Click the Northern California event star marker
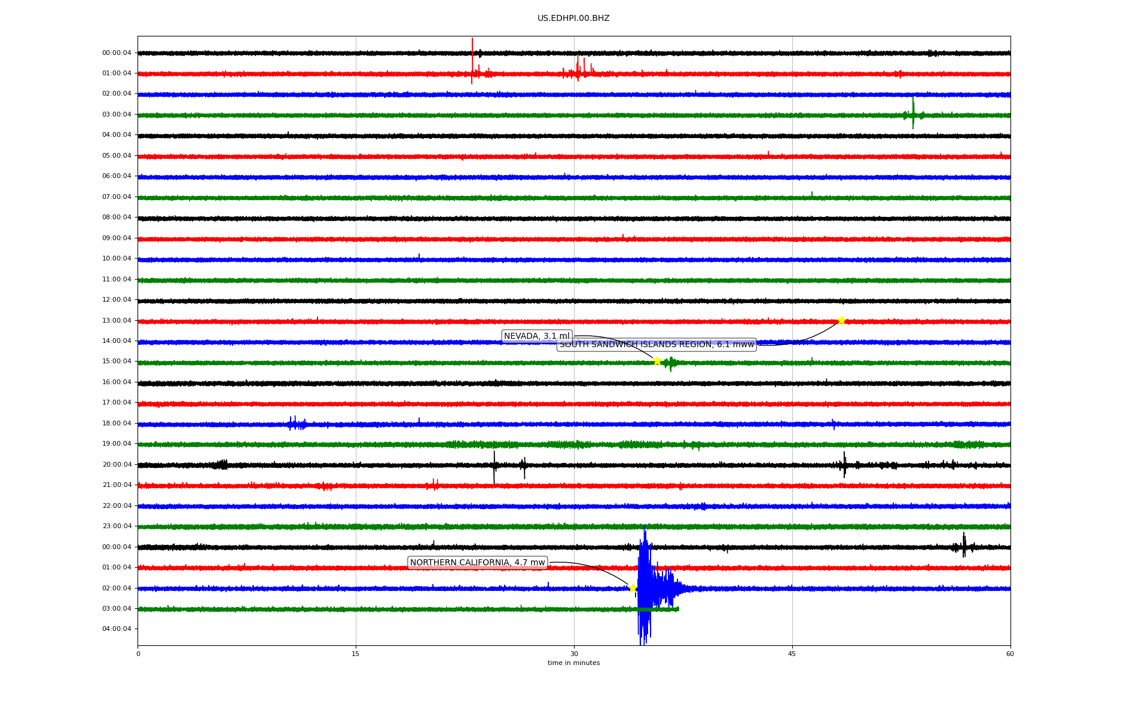The width and height of the screenshot is (1148, 717). click(633, 588)
